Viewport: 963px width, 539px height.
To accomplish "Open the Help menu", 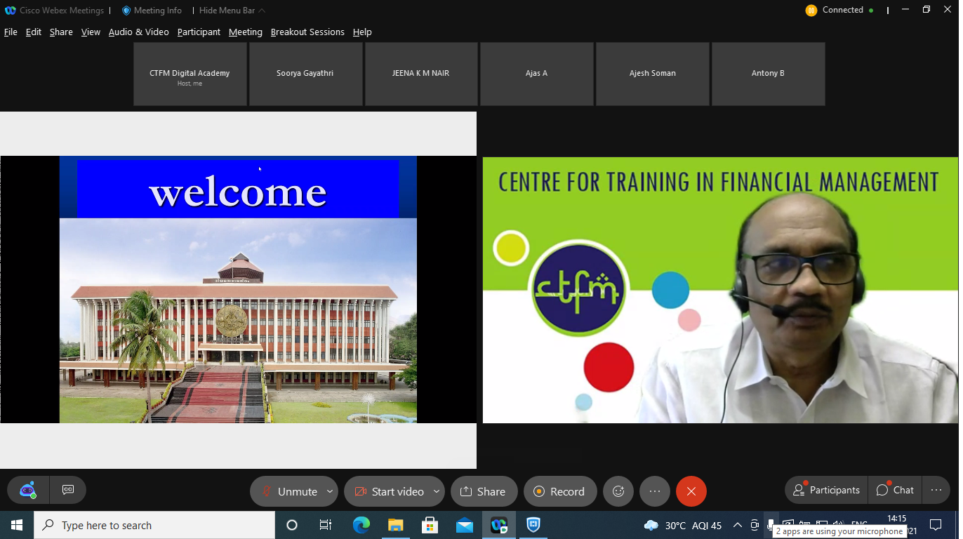I will (x=362, y=32).
